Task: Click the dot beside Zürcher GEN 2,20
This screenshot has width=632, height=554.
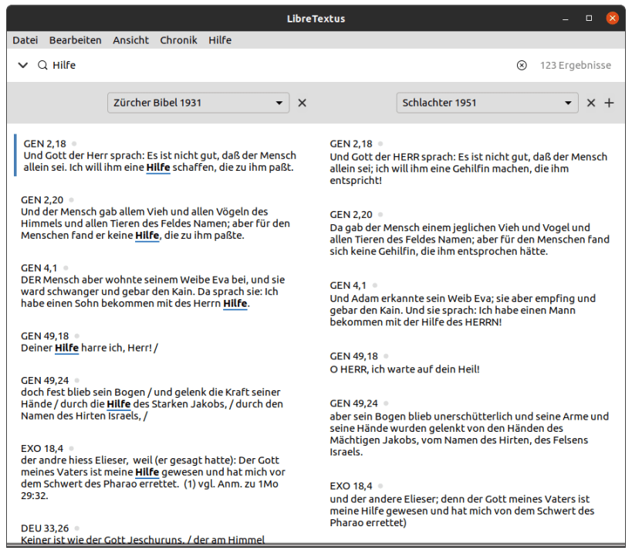Action: (71, 199)
